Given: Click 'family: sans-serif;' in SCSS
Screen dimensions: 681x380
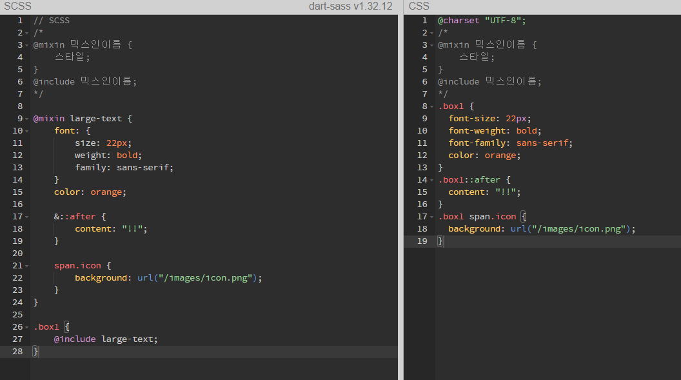Looking at the screenshot, I should point(124,168).
